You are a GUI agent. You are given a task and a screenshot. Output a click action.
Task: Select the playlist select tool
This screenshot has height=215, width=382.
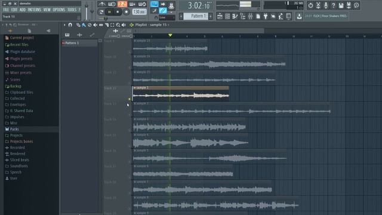click(x=112, y=25)
